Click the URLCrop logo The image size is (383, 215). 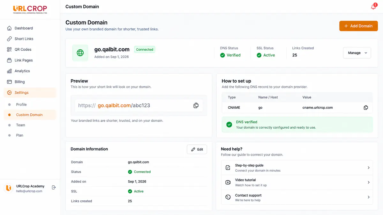point(30,10)
